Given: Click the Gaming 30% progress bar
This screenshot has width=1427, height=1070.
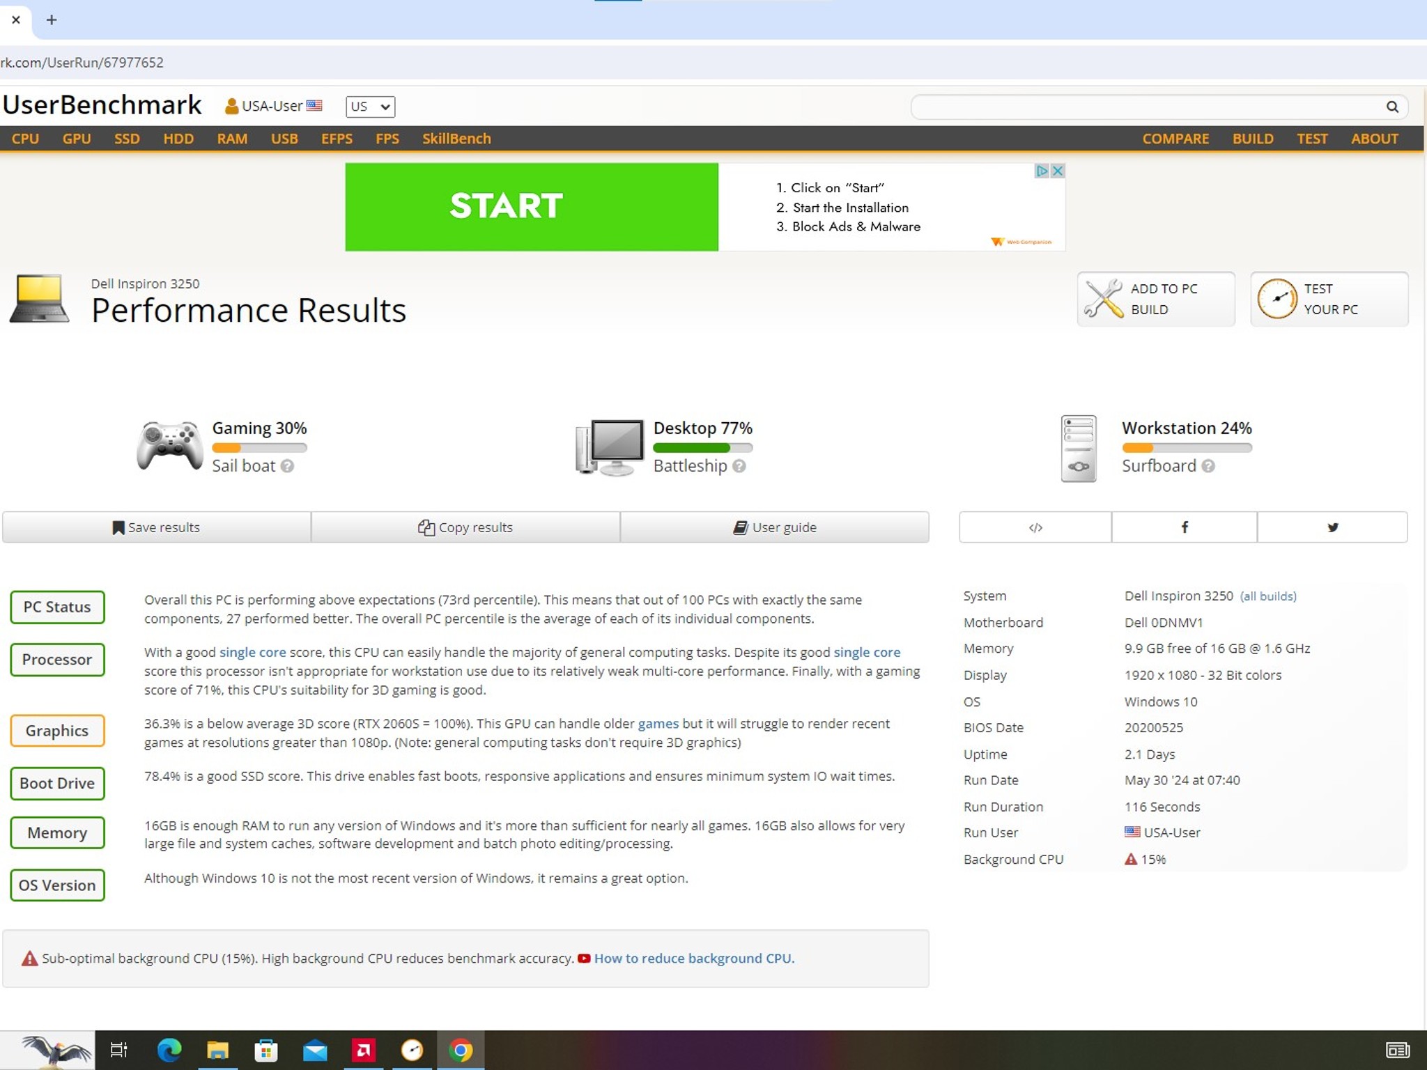Looking at the screenshot, I should coord(259,447).
